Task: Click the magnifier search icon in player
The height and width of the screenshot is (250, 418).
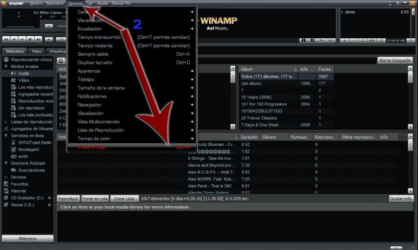Action: [312, 40]
